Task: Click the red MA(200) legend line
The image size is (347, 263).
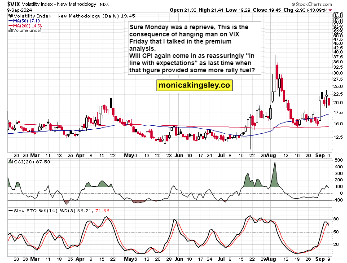Action: point(11,26)
